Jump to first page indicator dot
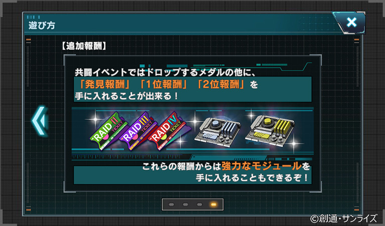 pos(171,204)
